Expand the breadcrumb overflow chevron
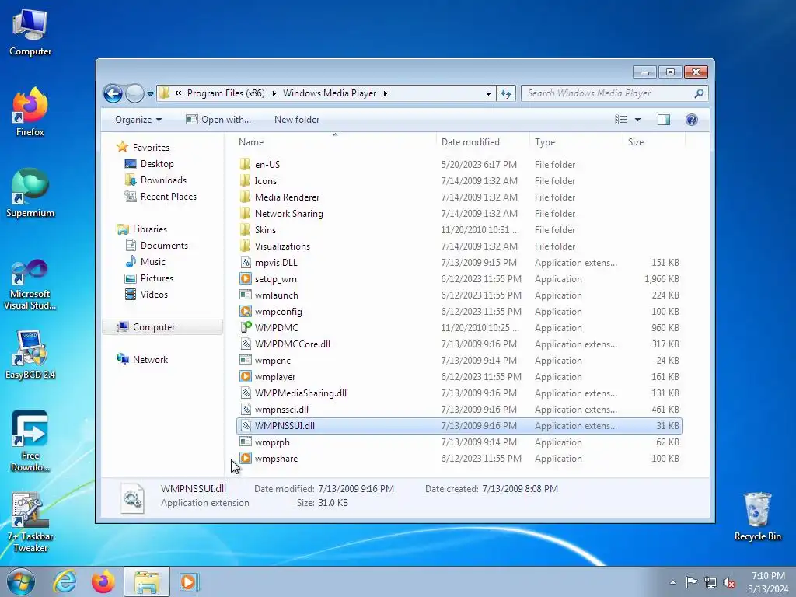This screenshot has width=796, height=597. pyautogui.click(x=178, y=93)
